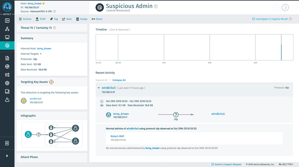Open the Actions menu in toolbar
This screenshot has height=167, width=299.
(25, 19)
